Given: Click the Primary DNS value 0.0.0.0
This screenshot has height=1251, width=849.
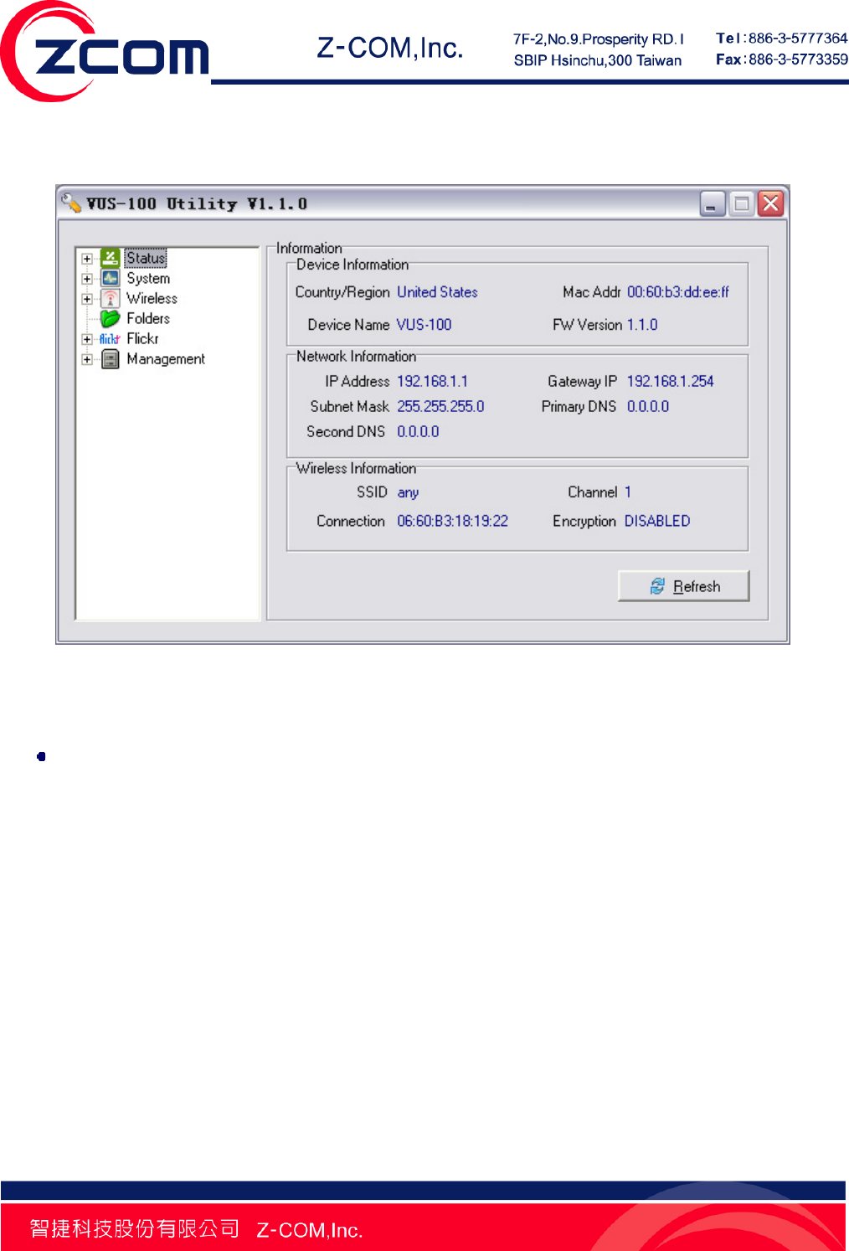Looking at the screenshot, I should click(648, 407).
